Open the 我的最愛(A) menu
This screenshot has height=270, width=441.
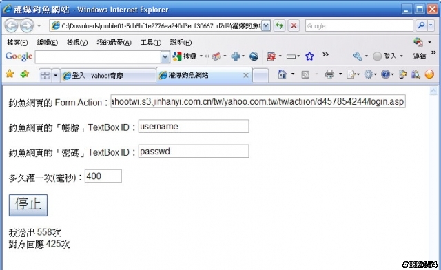(x=114, y=43)
